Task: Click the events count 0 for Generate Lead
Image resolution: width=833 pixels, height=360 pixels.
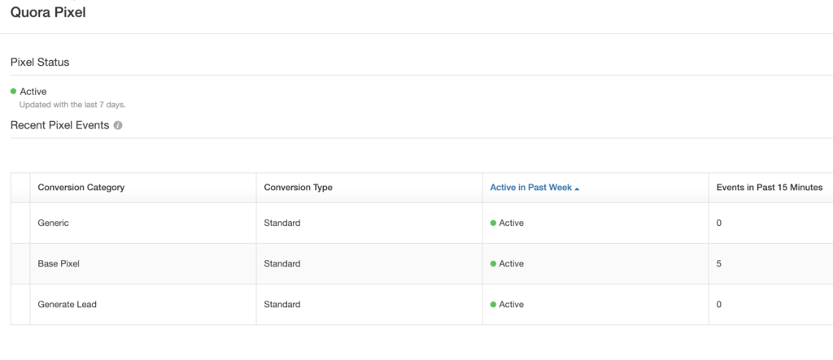Action: [719, 305]
